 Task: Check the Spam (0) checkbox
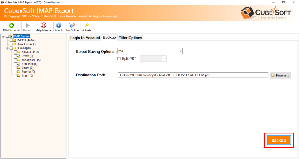[x=15, y=68]
